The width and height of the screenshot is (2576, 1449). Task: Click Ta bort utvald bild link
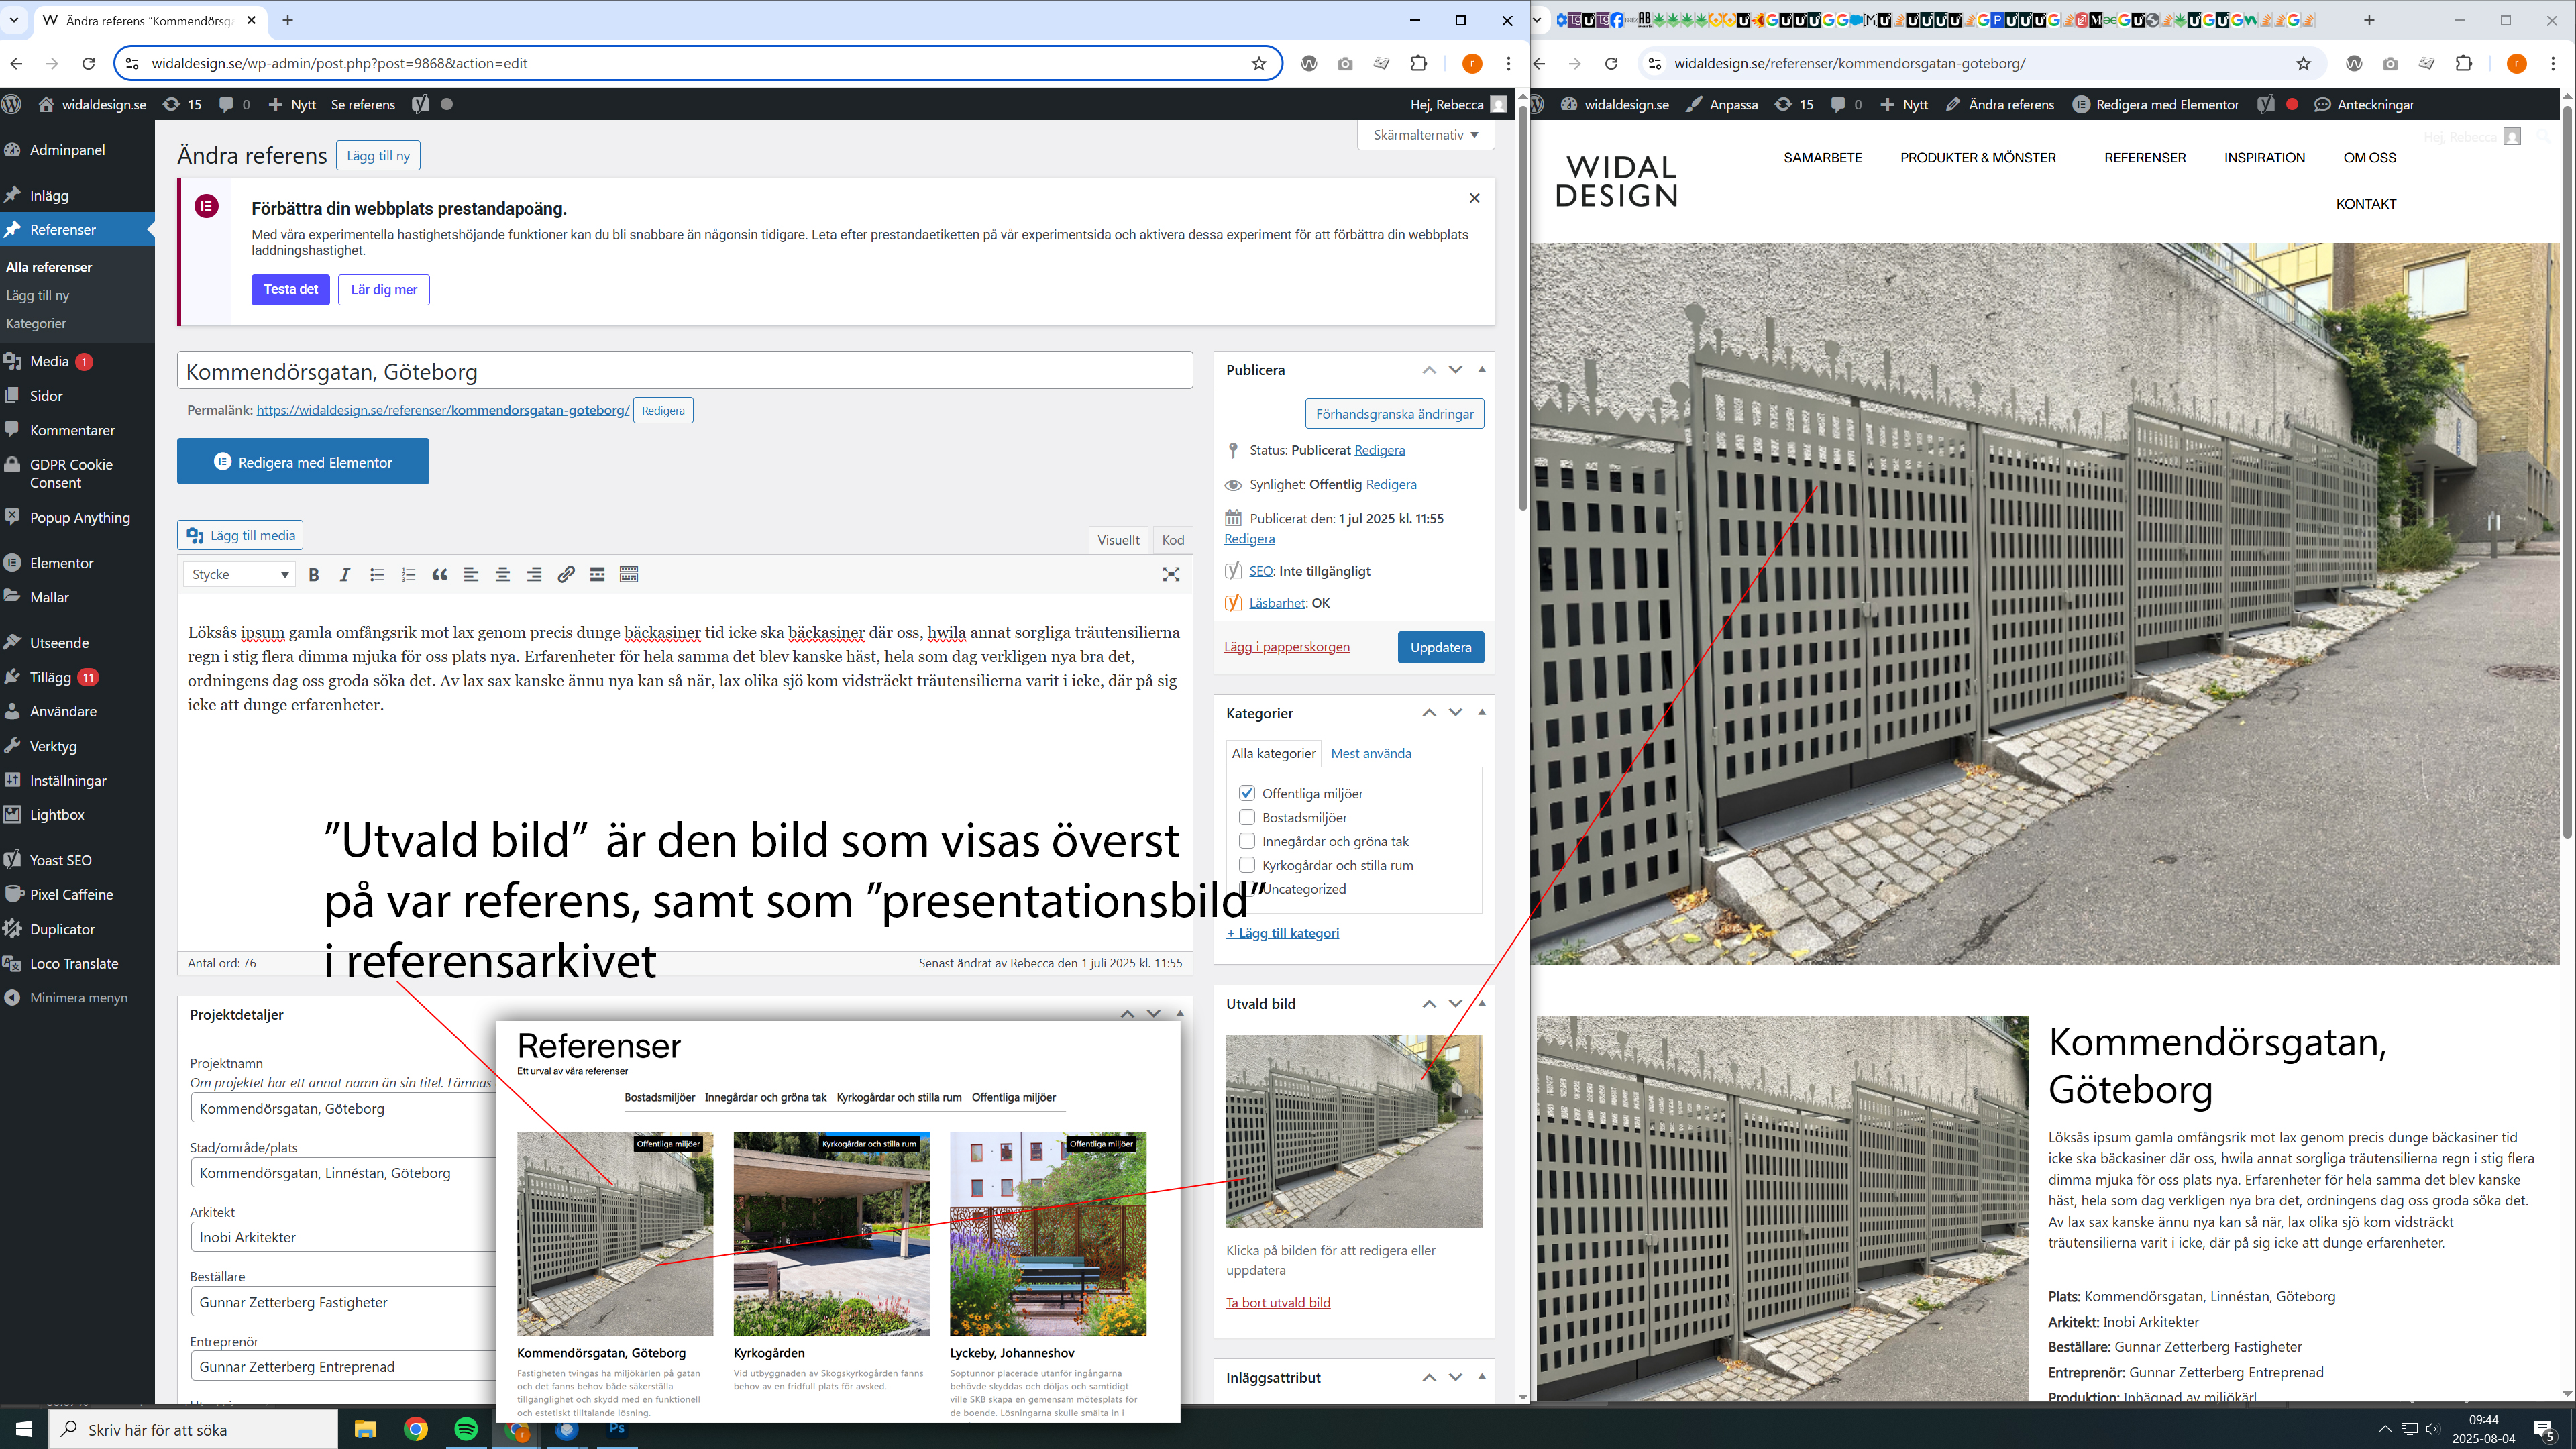tap(1278, 1302)
